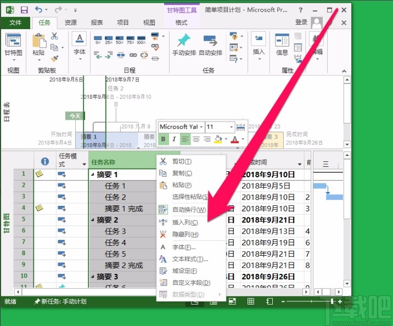Link the selected tasks chain icon

[133, 55]
